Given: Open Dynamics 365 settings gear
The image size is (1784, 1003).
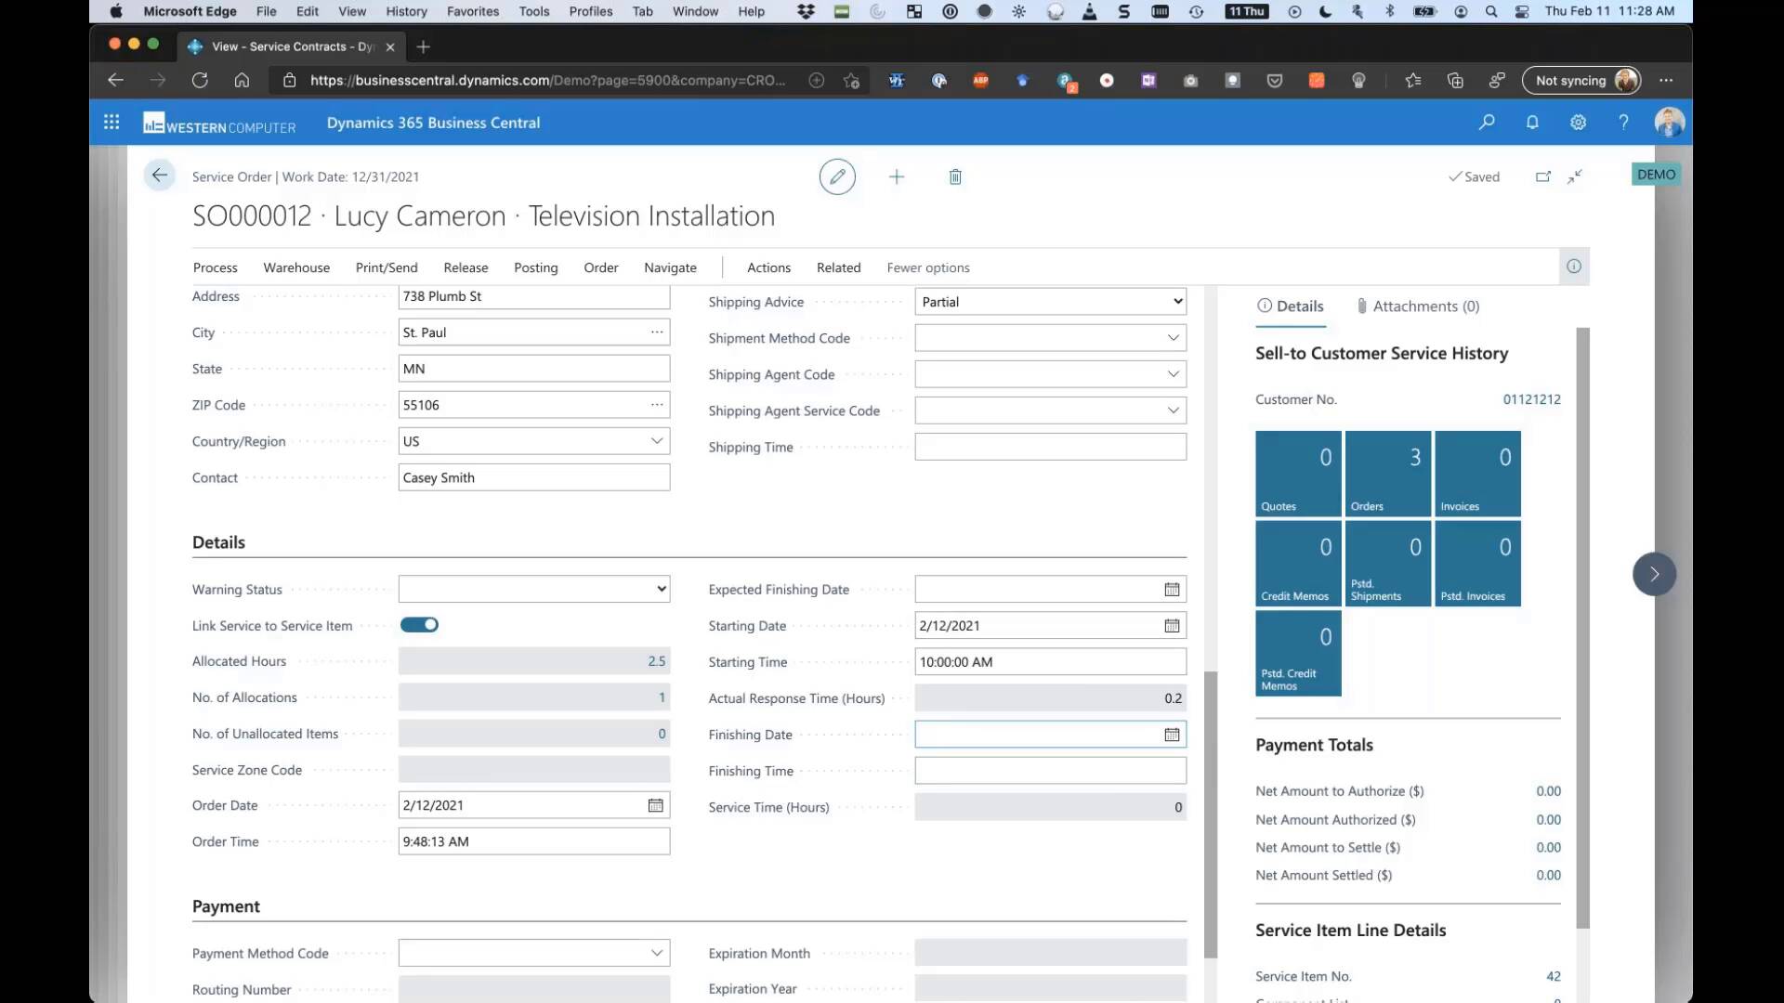Looking at the screenshot, I should pos(1578,122).
